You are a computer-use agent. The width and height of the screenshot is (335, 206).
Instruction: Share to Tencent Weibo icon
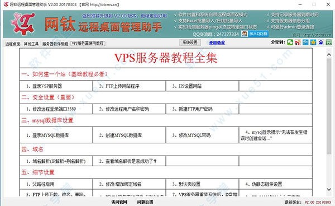[305, 42]
